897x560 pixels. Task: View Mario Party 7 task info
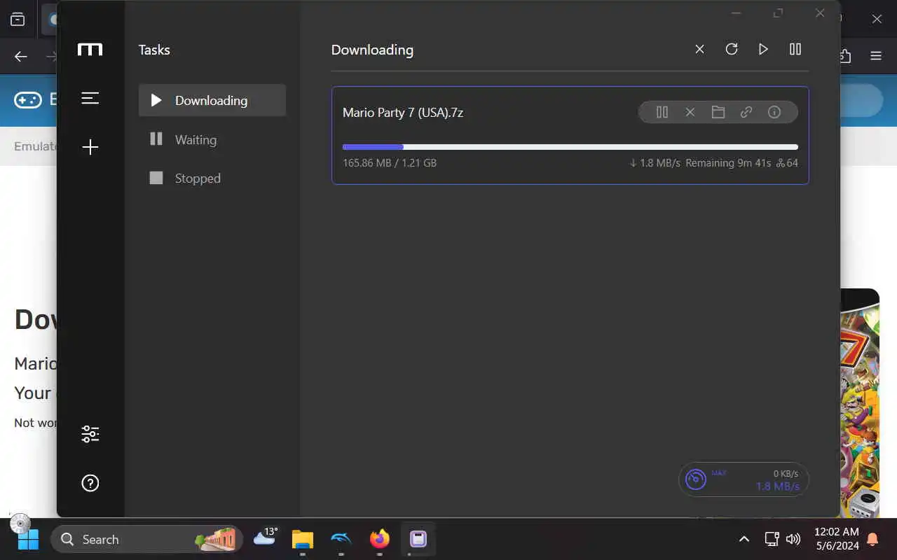[774, 112]
